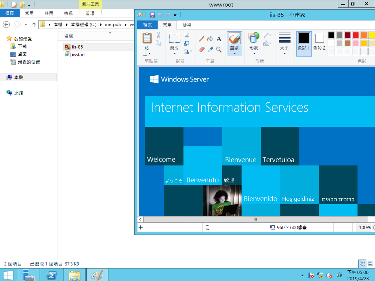Viewport: 375px width, 281px height.
Task: Switch to the 檢視 tab in Paint
Action: [x=187, y=25]
